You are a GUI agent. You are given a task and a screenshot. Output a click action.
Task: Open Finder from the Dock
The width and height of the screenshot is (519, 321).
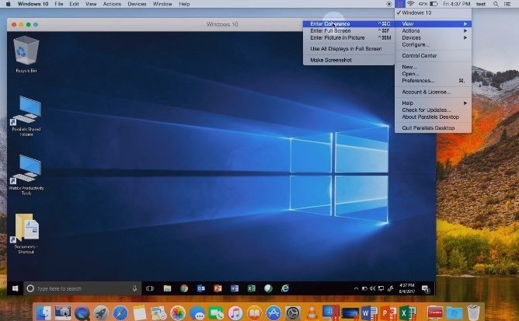tap(44, 312)
